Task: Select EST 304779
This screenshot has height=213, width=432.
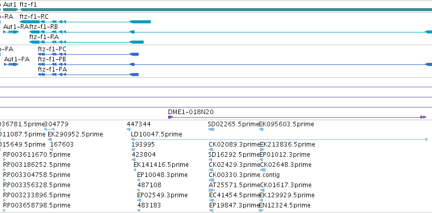Action: (56, 124)
